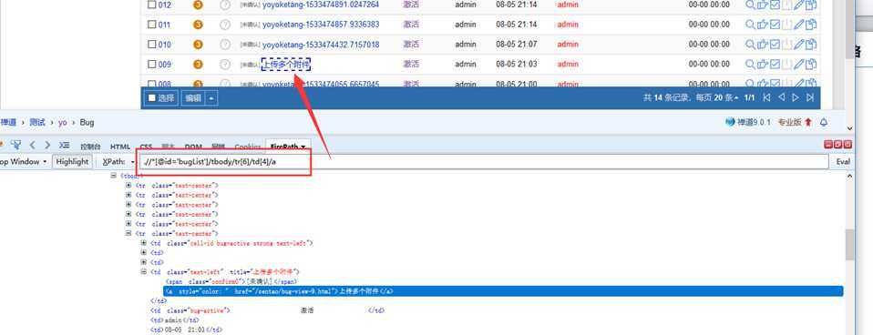Switch to the HTML tab

(120, 147)
